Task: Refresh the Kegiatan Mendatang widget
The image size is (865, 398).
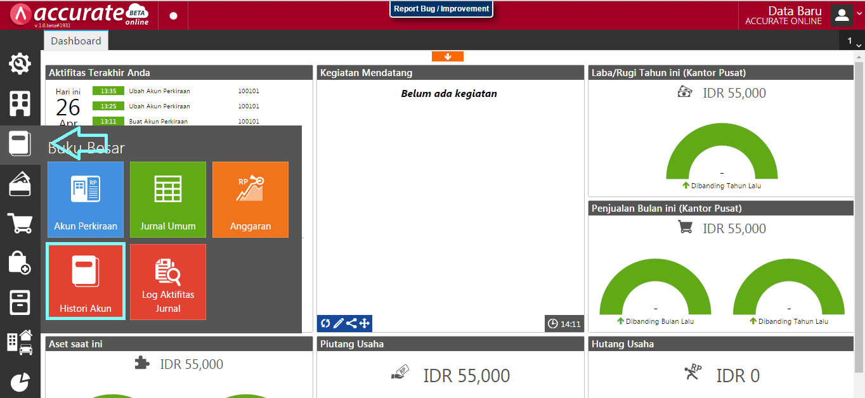Action: click(325, 324)
